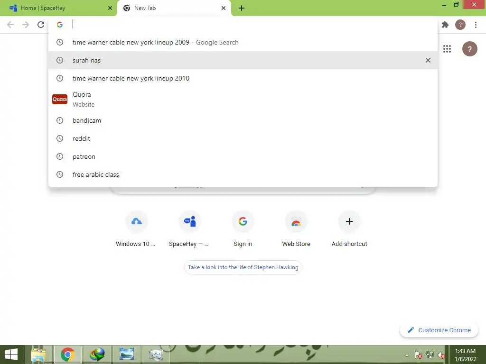Remove the 'surah nas' suggestion with X
This screenshot has width=486, height=364.
tap(428, 60)
